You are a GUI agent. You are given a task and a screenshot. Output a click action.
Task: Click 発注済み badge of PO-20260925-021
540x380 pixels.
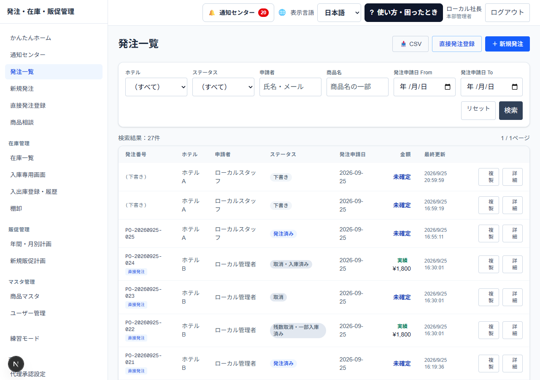283,364
